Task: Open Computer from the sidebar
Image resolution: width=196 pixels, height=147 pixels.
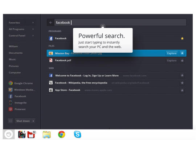Action: tap(15, 73)
